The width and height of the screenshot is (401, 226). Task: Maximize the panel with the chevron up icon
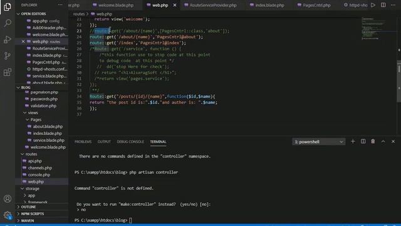[383, 141]
